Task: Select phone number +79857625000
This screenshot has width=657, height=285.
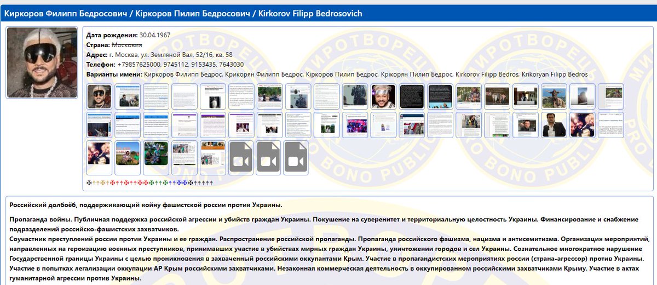Action: (x=138, y=65)
